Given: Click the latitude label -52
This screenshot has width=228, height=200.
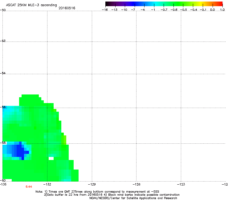Looking at the screenshot, I should 3,41.
